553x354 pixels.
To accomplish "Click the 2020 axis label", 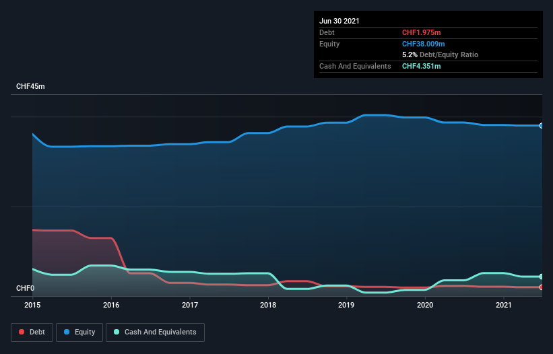I will (425, 305).
